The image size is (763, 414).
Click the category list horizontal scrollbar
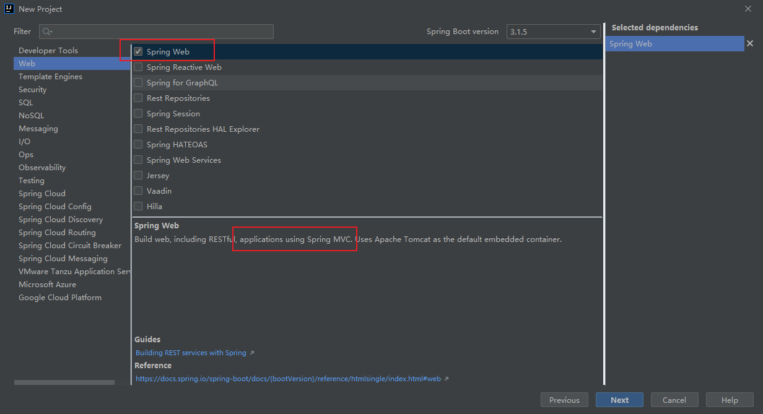[x=64, y=382]
